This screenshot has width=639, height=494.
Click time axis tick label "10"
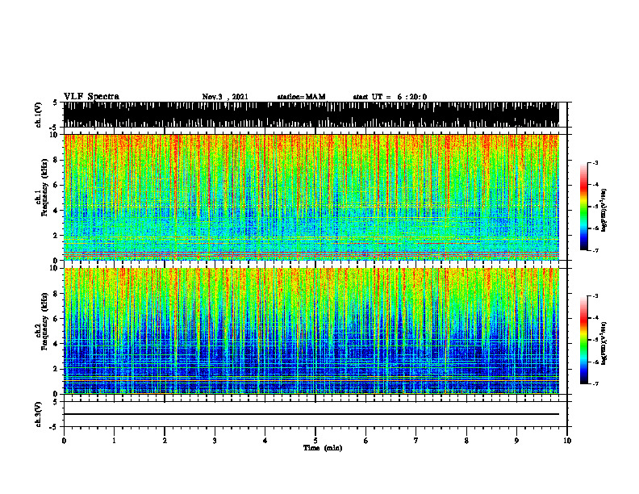(x=567, y=441)
